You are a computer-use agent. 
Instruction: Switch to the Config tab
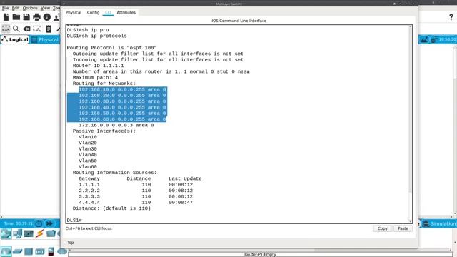93,13
